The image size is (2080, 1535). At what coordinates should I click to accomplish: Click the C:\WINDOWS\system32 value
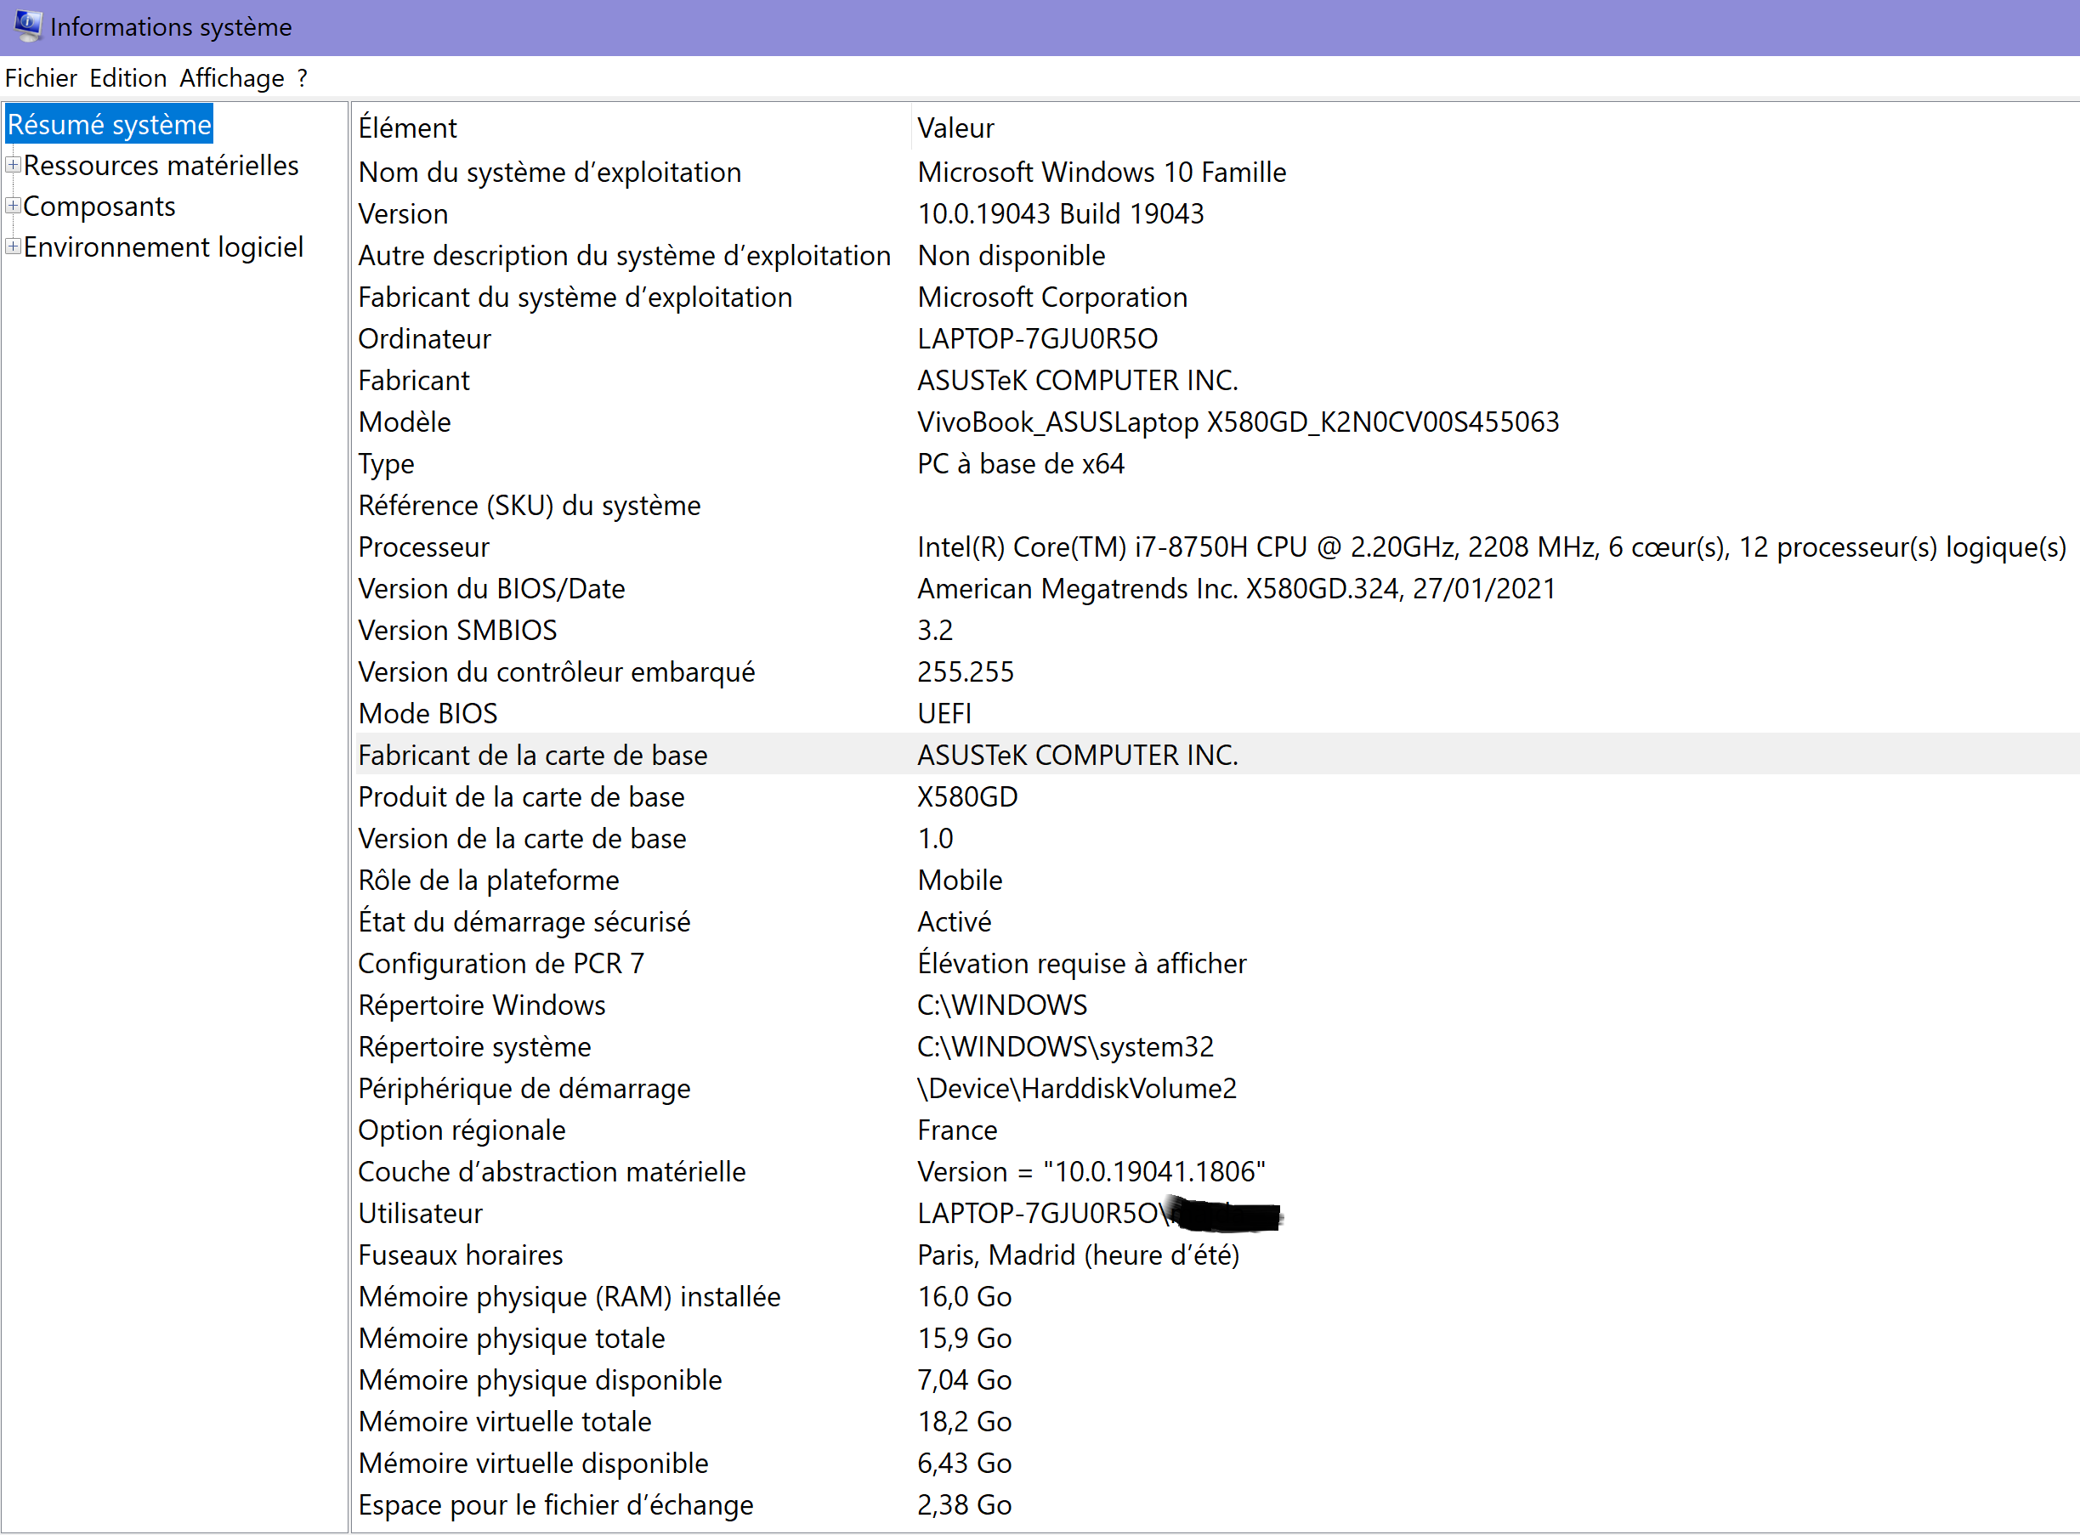tap(1066, 1047)
